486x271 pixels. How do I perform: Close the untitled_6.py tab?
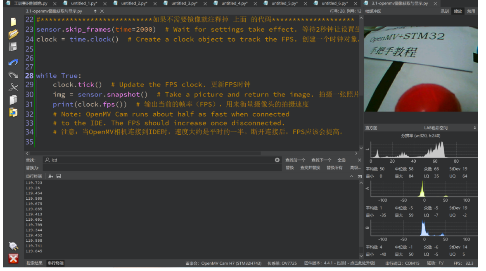click(x=356, y=4)
